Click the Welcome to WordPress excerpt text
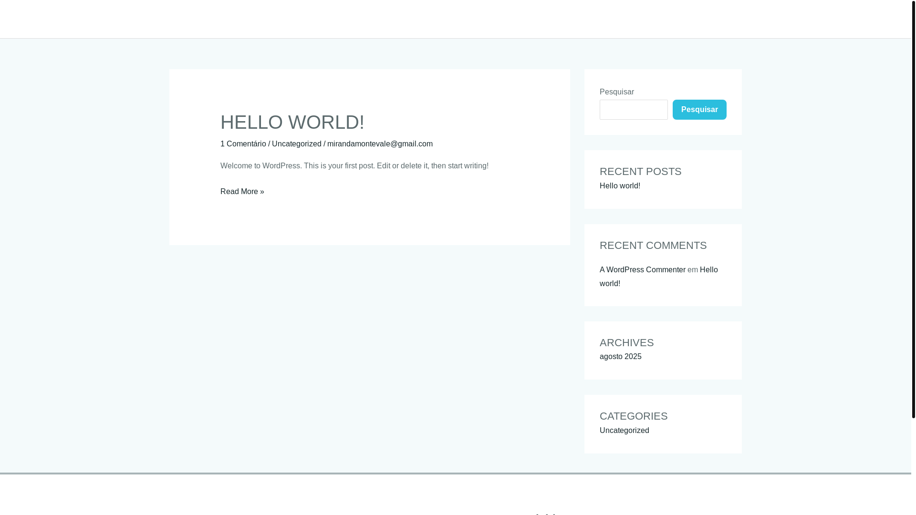 click(x=354, y=165)
